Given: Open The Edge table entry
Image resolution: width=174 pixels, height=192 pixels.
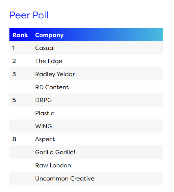Looking at the screenshot, I should click(x=49, y=61).
